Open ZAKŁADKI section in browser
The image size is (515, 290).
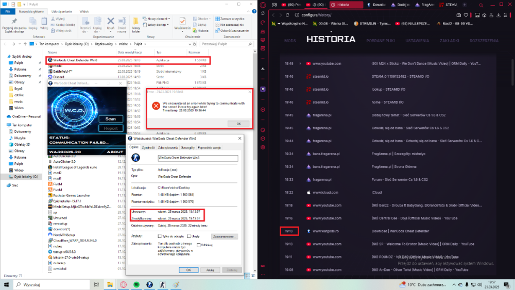pos(449,41)
